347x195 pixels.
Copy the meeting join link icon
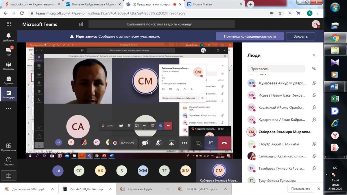pos(314,69)
